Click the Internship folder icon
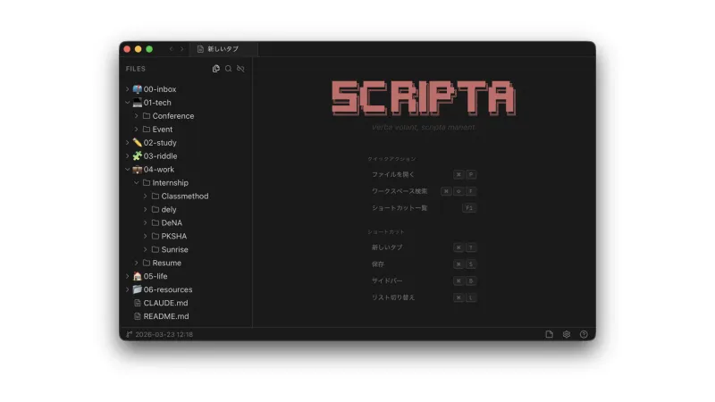 point(147,183)
